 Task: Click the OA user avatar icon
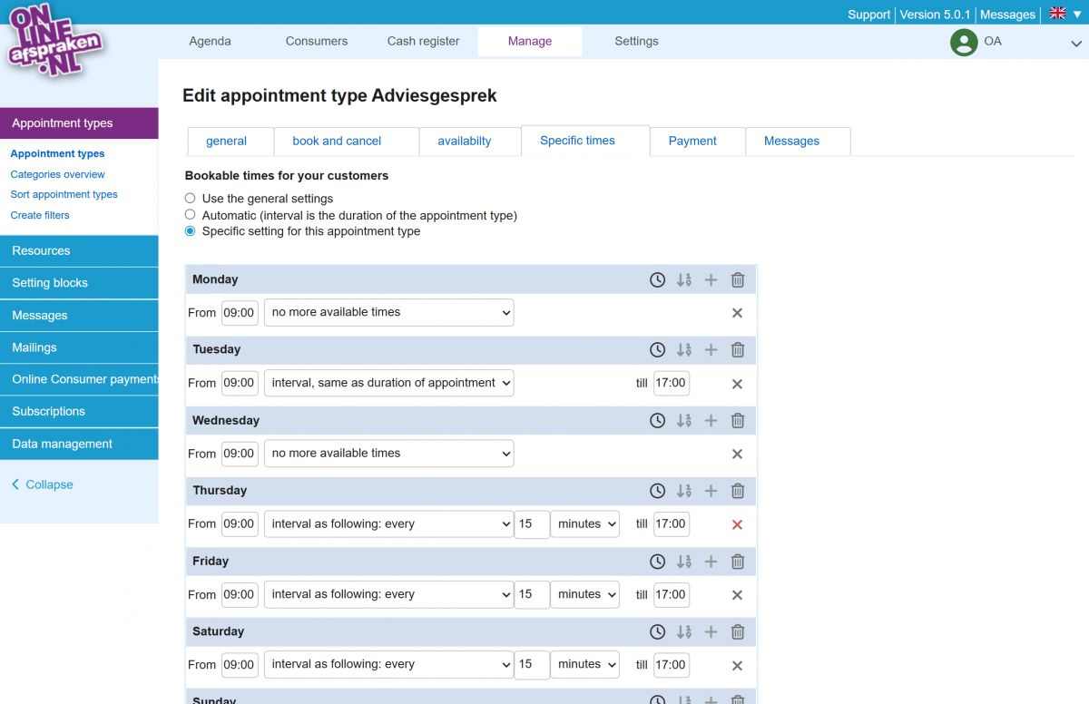(x=963, y=42)
